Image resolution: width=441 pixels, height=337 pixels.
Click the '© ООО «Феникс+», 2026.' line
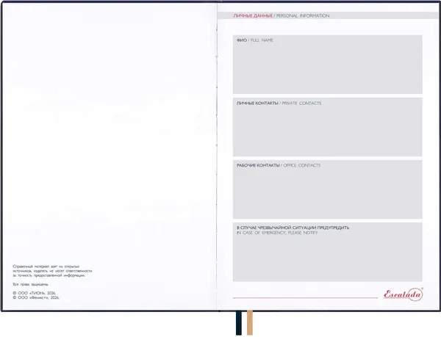tap(36, 297)
